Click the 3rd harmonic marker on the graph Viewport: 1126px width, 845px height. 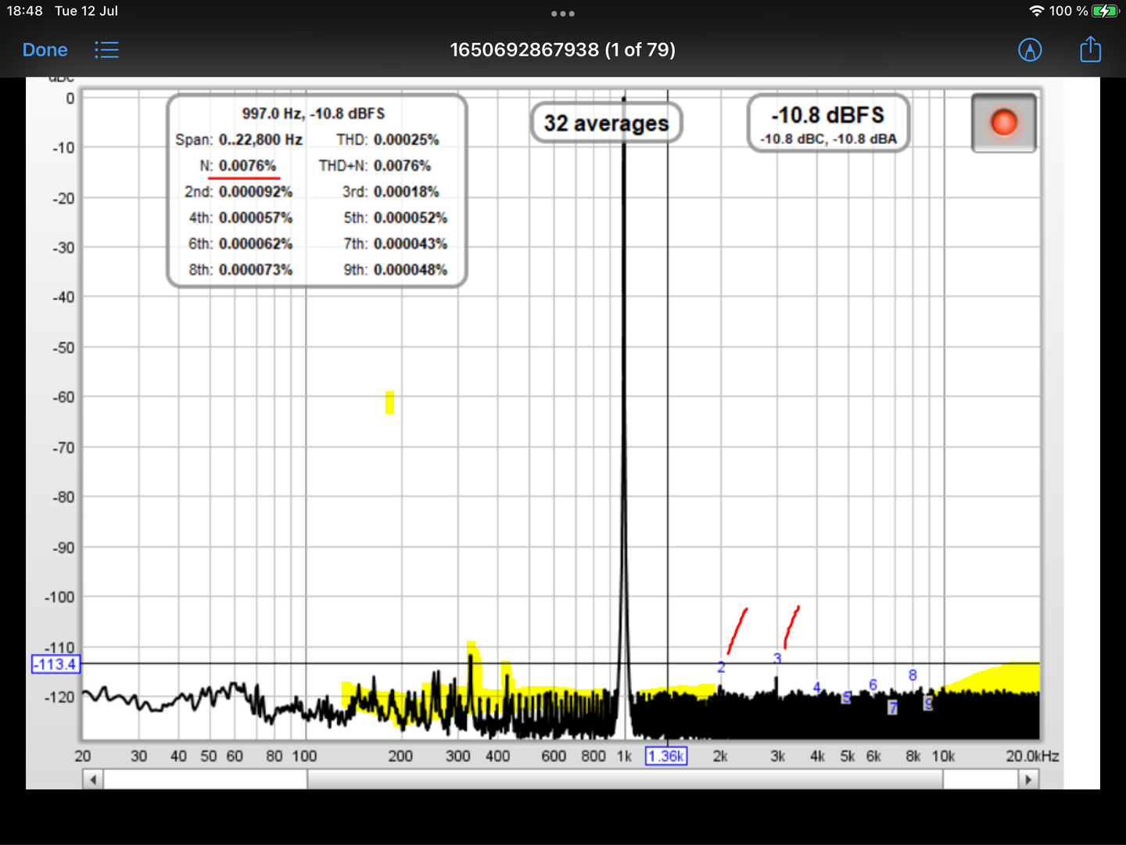(777, 659)
